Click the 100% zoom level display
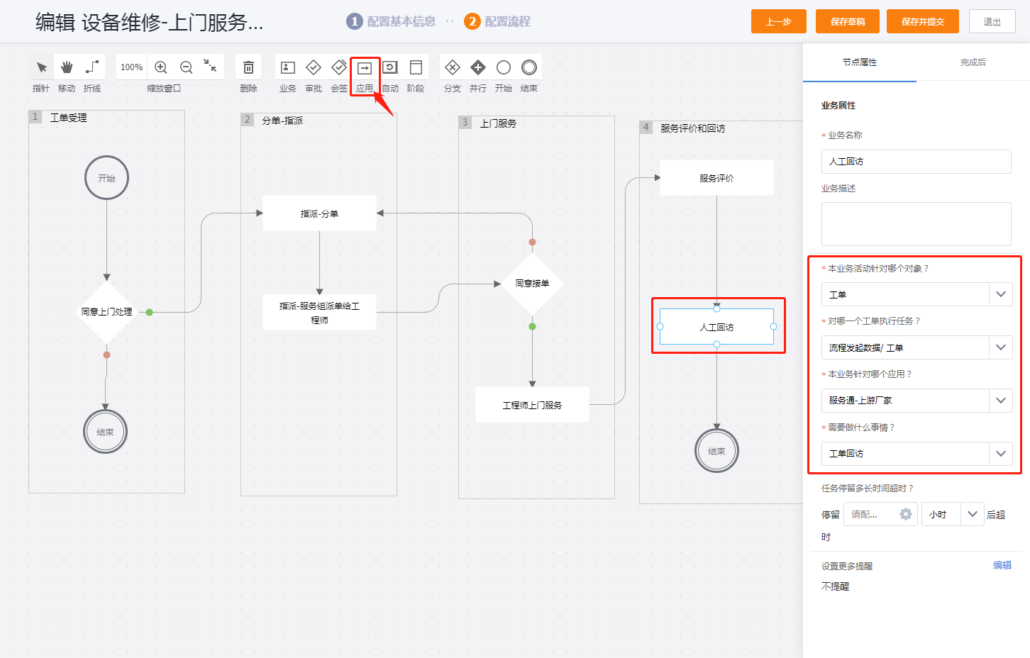Image resolution: width=1030 pixels, height=658 pixels. point(132,67)
